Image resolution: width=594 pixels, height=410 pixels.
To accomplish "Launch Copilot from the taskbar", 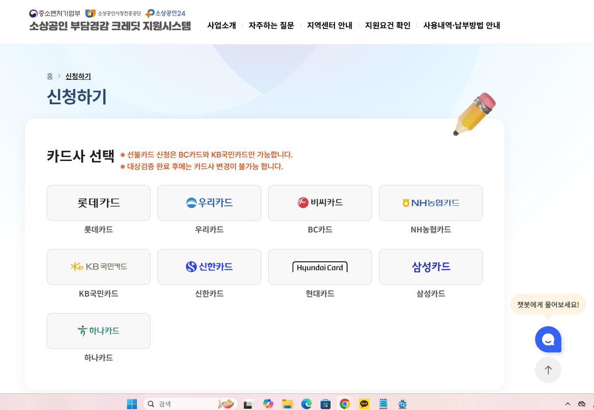I will tap(268, 404).
